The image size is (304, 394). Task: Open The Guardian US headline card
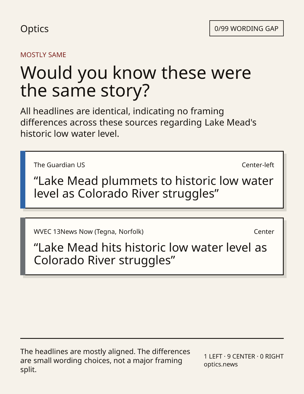(x=152, y=180)
